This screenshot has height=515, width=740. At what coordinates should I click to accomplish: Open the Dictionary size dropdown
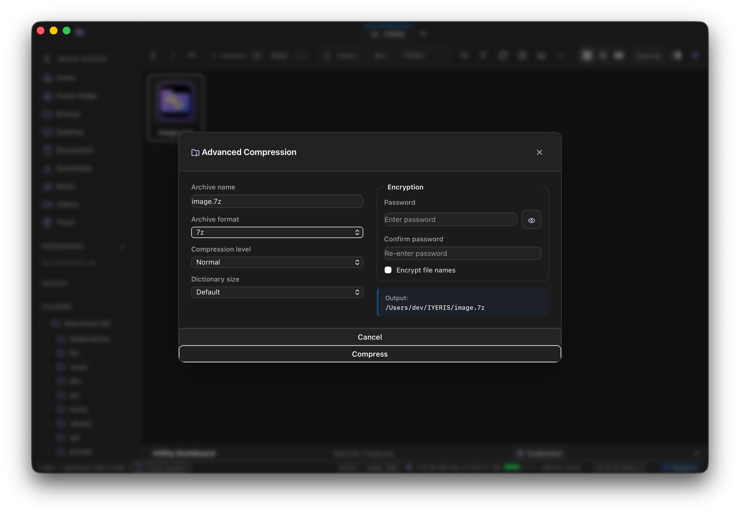click(x=277, y=292)
